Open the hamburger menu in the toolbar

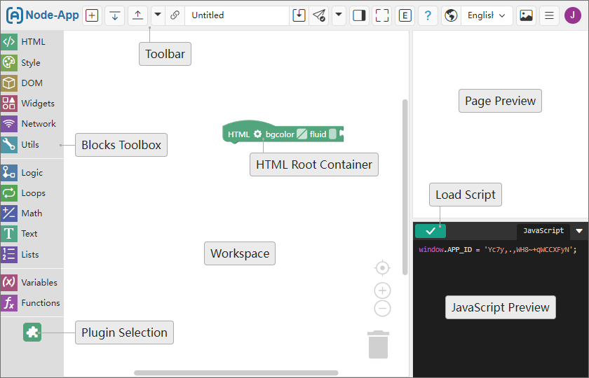tap(550, 15)
